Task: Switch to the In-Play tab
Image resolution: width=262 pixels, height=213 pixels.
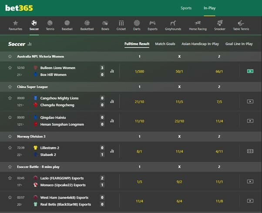Action: [x=209, y=8]
